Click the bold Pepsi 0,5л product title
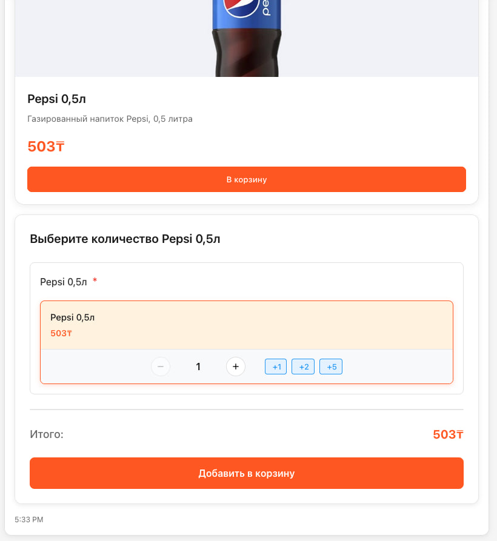The width and height of the screenshot is (497, 541). point(61,99)
